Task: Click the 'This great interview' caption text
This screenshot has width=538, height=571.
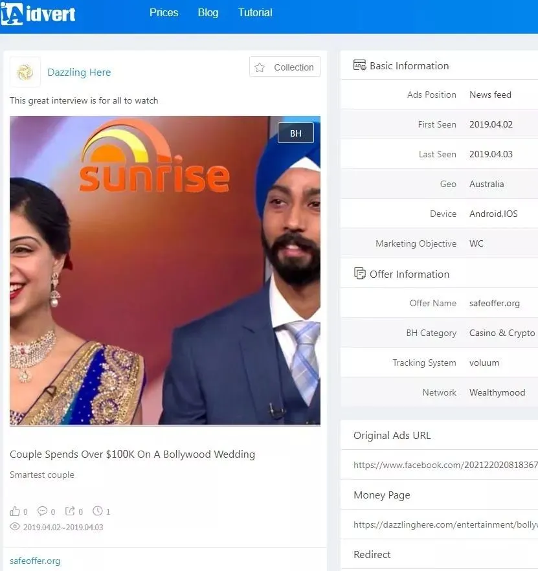Action: coord(84,100)
